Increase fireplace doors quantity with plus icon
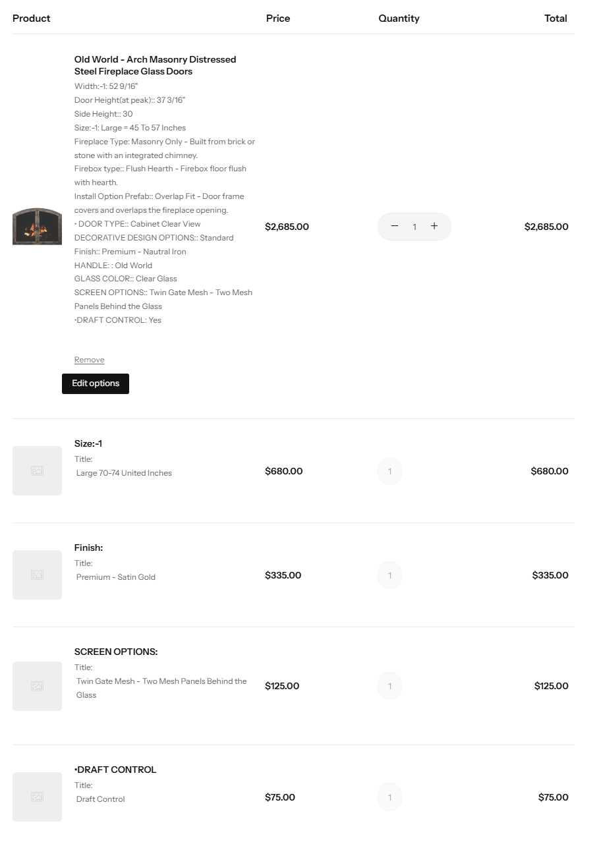 click(x=434, y=226)
